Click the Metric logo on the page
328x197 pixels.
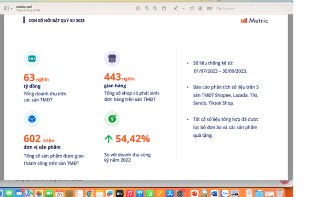[x=254, y=21]
